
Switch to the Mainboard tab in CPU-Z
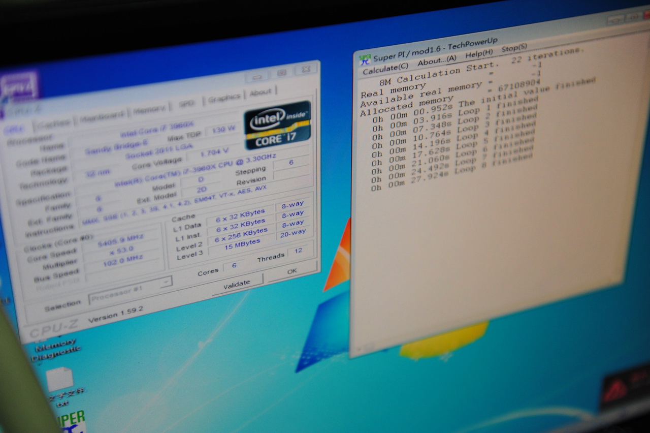click(102, 116)
